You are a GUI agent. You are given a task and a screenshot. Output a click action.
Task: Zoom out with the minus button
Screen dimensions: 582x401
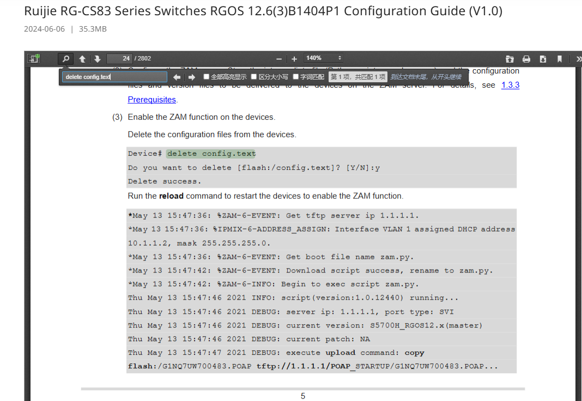click(x=279, y=59)
